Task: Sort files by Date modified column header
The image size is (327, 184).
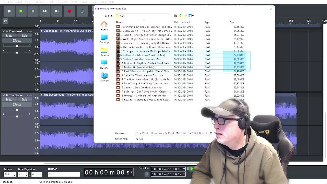Action: pos(182,22)
